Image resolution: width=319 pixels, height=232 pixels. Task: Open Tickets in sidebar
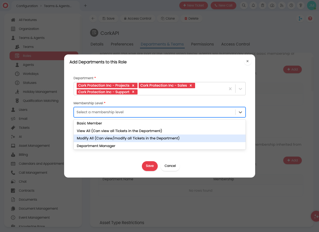coord(24,128)
